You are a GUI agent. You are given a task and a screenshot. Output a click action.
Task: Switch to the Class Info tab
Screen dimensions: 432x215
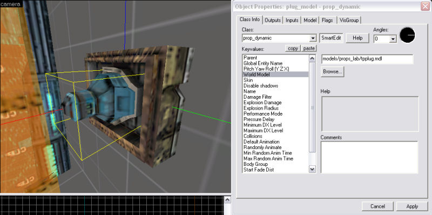click(x=249, y=19)
